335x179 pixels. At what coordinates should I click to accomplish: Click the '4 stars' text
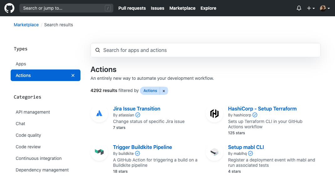point(234,171)
